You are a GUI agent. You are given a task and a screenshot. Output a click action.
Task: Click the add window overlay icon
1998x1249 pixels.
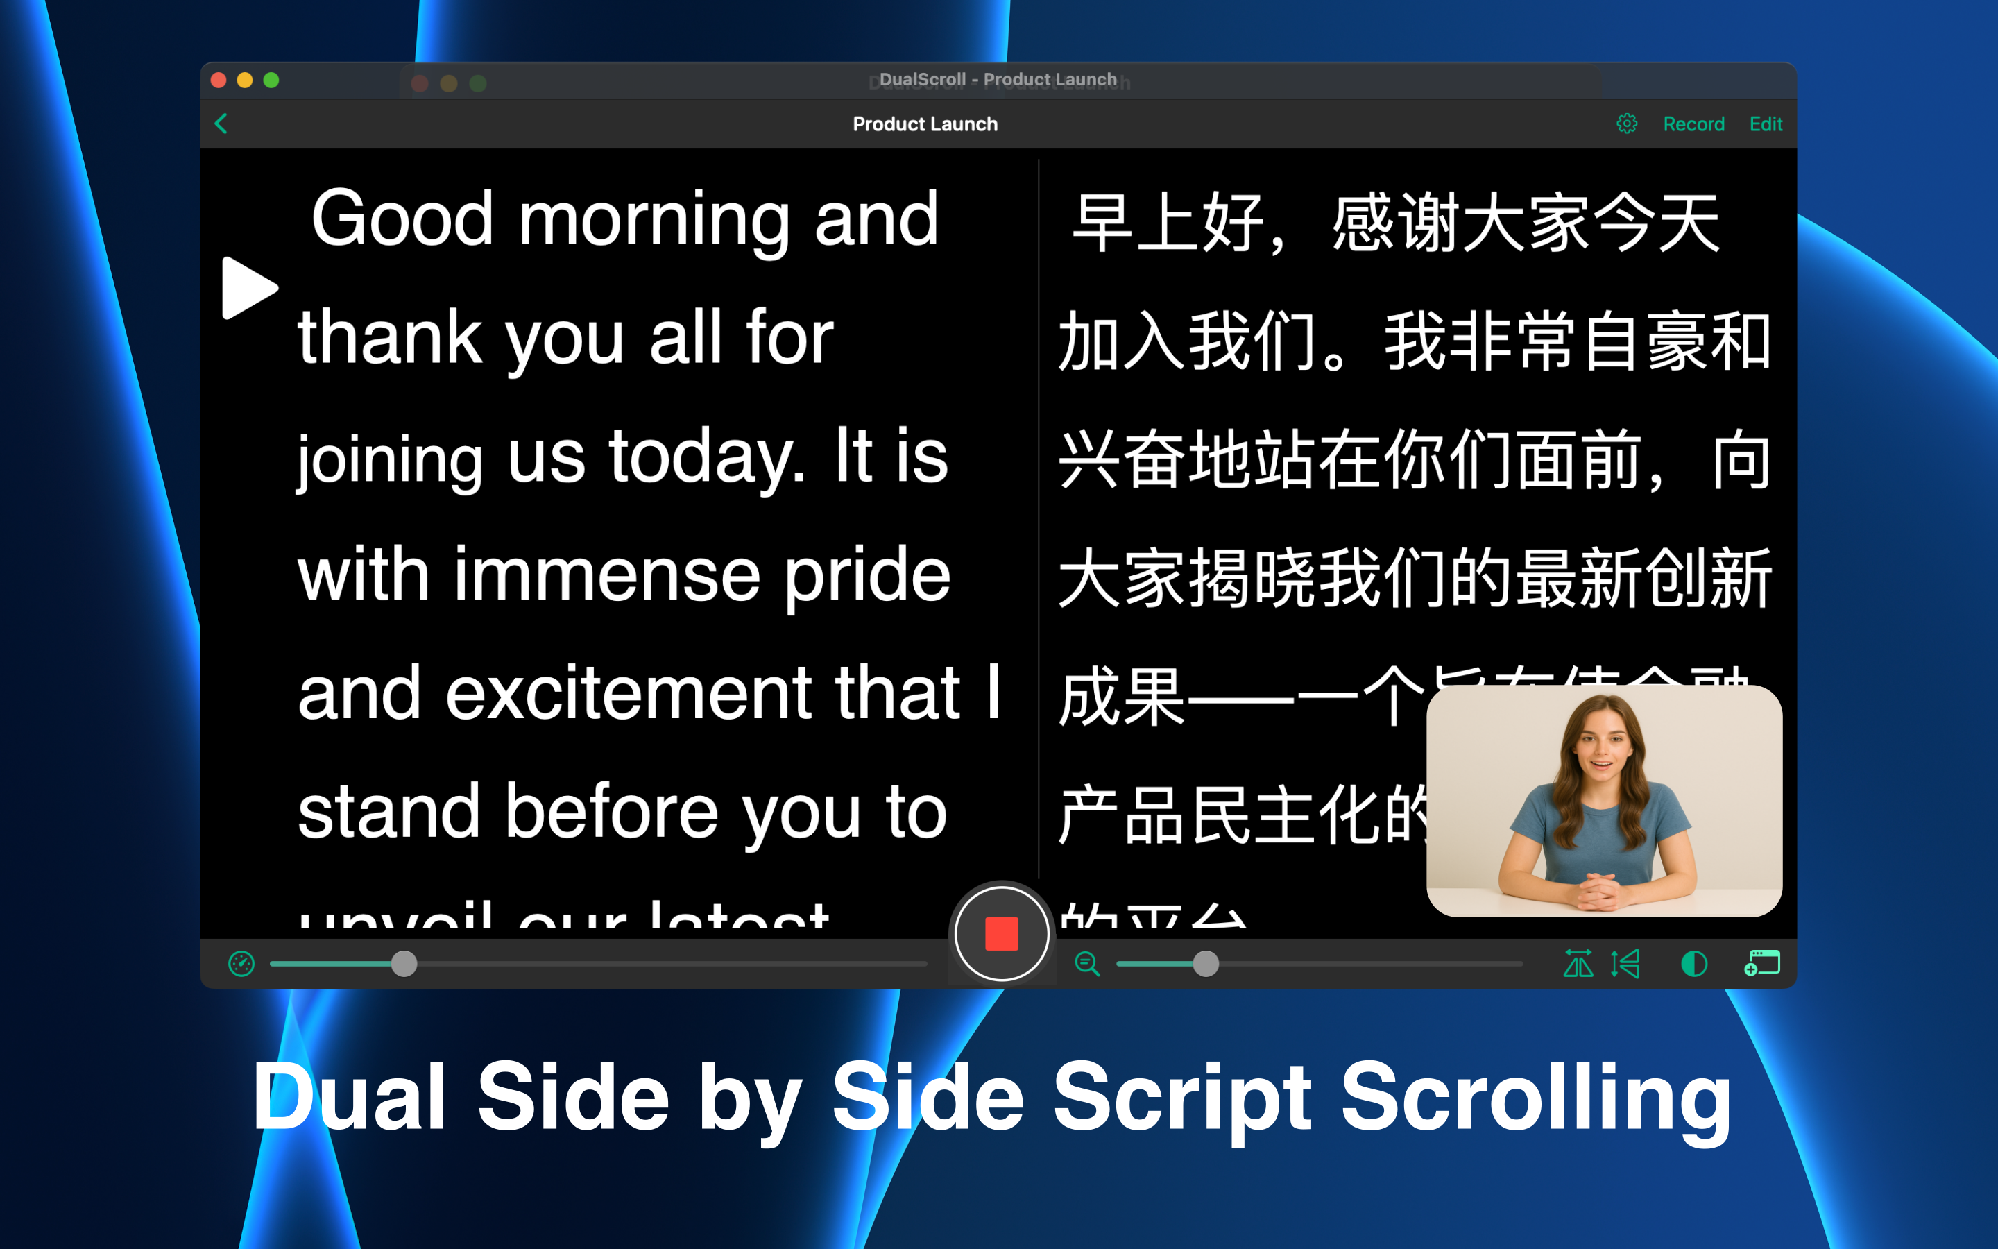coord(1762,963)
